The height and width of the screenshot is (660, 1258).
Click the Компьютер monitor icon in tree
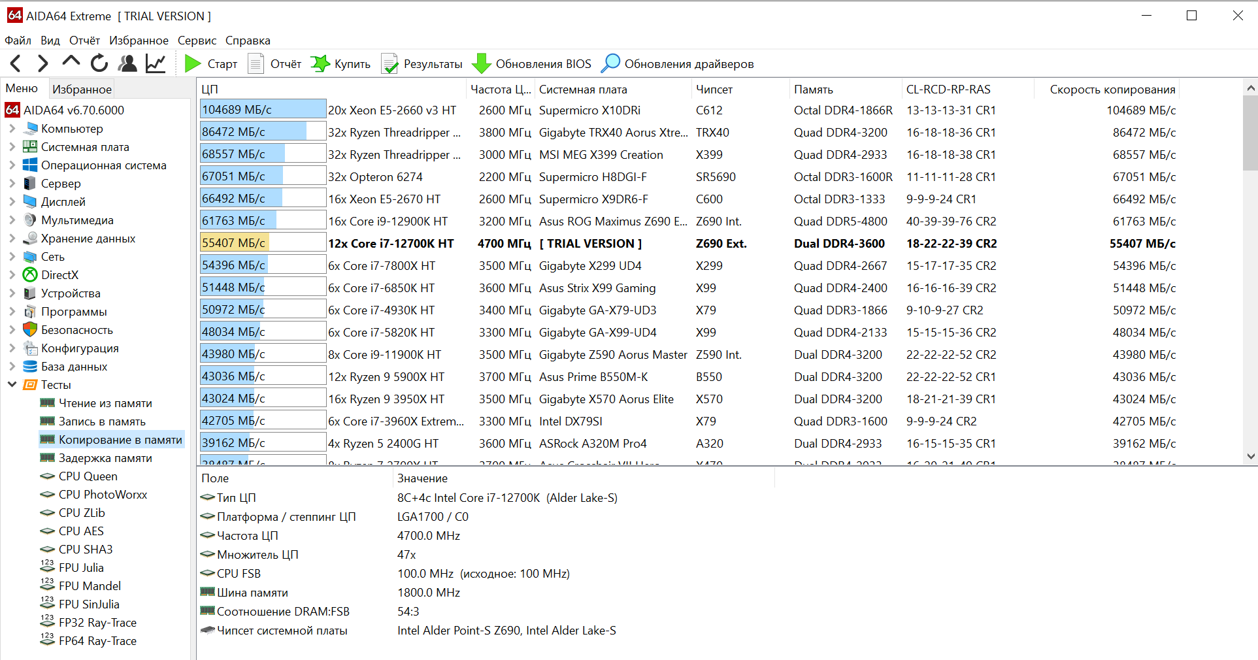coord(30,129)
